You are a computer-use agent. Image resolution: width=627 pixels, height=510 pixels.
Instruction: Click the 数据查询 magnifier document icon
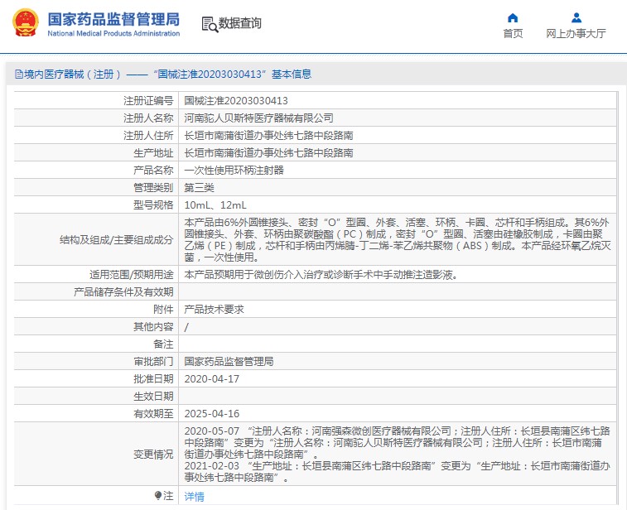(209, 24)
